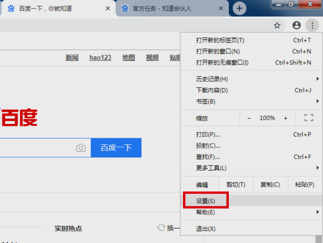Open the user profile avatar icon
The image size is (323, 243).
(297, 25)
